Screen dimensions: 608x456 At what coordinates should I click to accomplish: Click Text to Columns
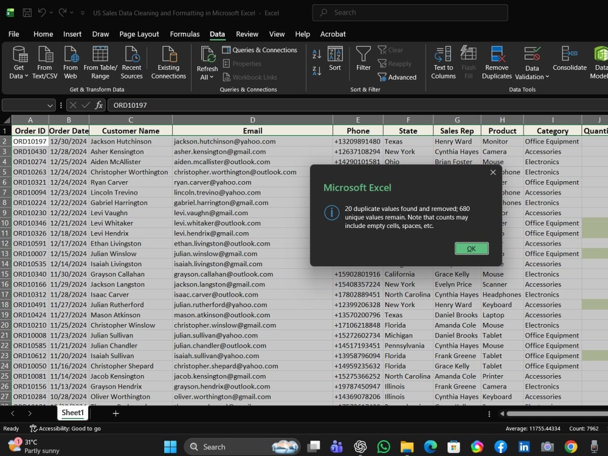tap(443, 63)
